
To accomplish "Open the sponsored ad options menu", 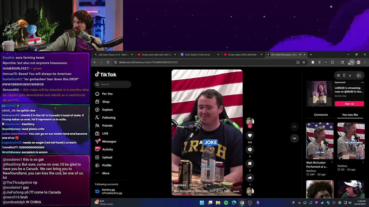I will click(362, 83).
